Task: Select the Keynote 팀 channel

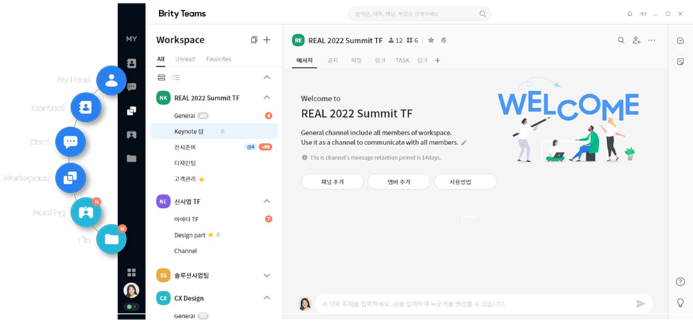Action: pyautogui.click(x=214, y=131)
